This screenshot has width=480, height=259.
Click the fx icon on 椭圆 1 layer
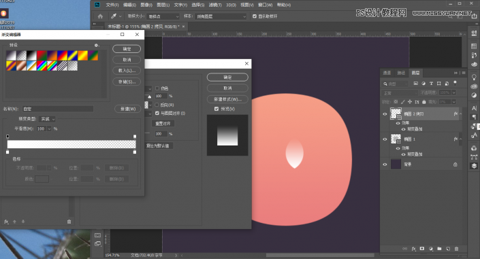click(x=455, y=139)
